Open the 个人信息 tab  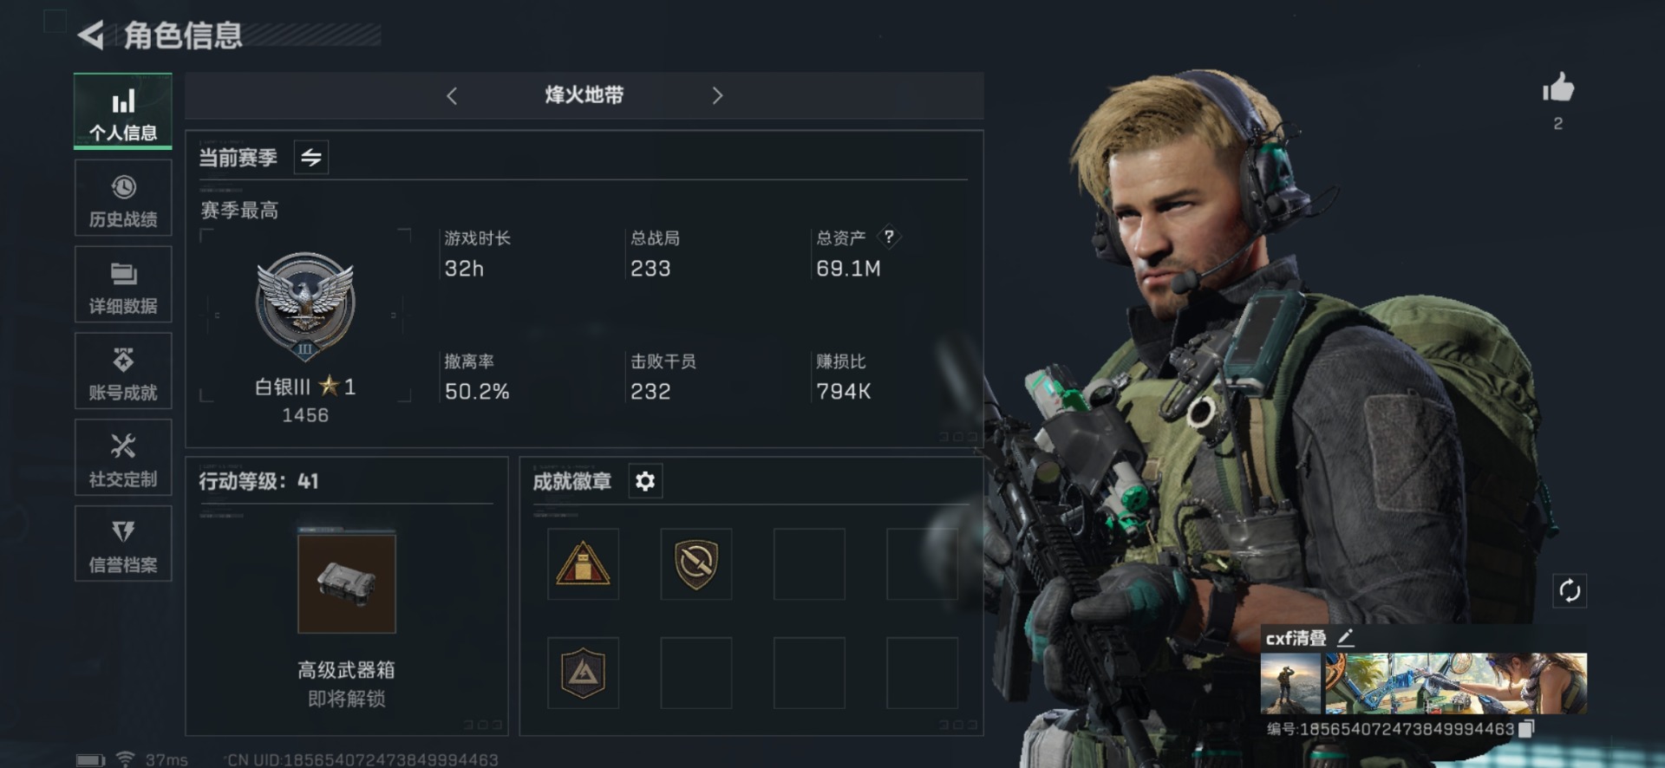coord(123,112)
